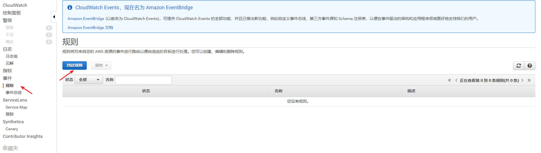Click the 您没有规则 empty message

click(298, 101)
